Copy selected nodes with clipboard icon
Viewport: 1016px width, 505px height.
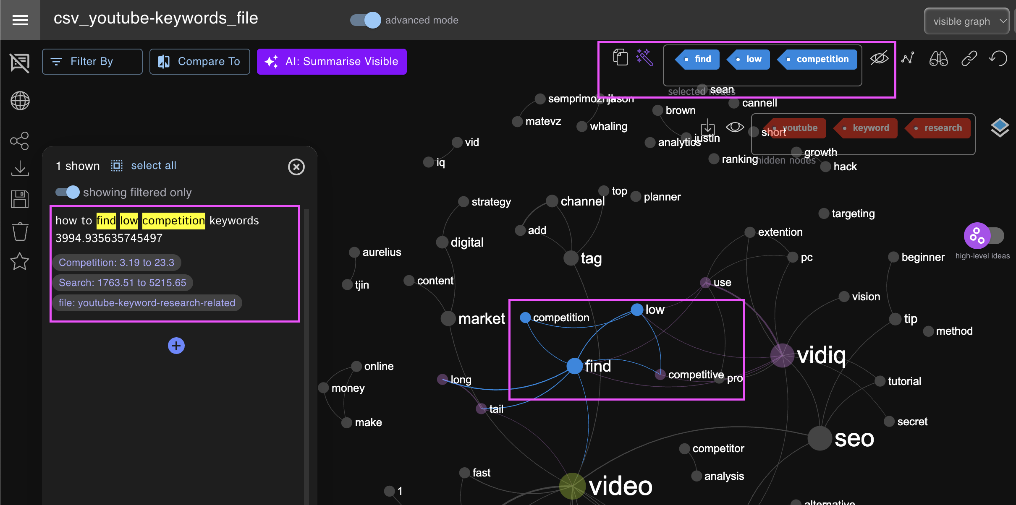pyautogui.click(x=621, y=57)
